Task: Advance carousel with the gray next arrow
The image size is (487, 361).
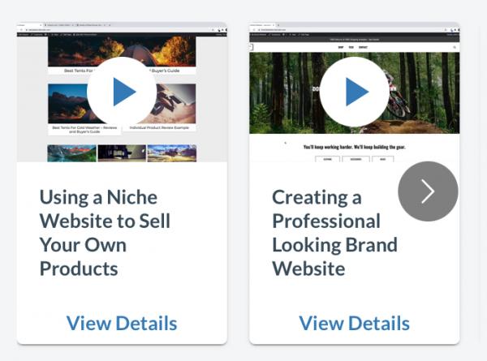Action: [428, 191]
